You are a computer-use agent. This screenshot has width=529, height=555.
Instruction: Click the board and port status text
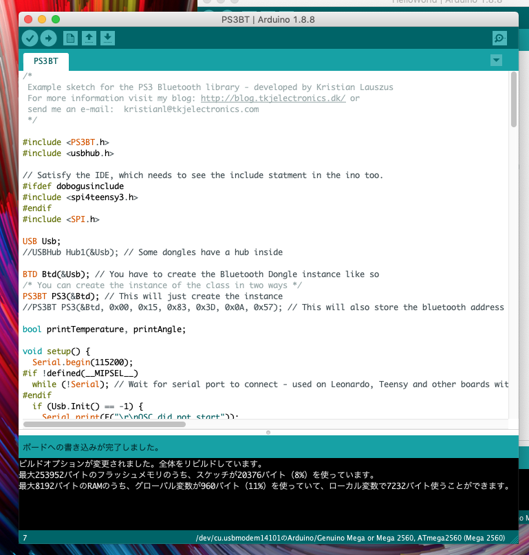(350, 538)
